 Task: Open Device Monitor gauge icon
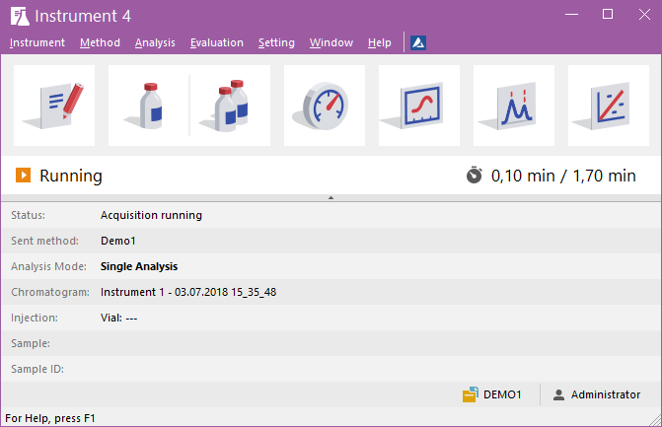pyautogui.click(x=324, y=106)
